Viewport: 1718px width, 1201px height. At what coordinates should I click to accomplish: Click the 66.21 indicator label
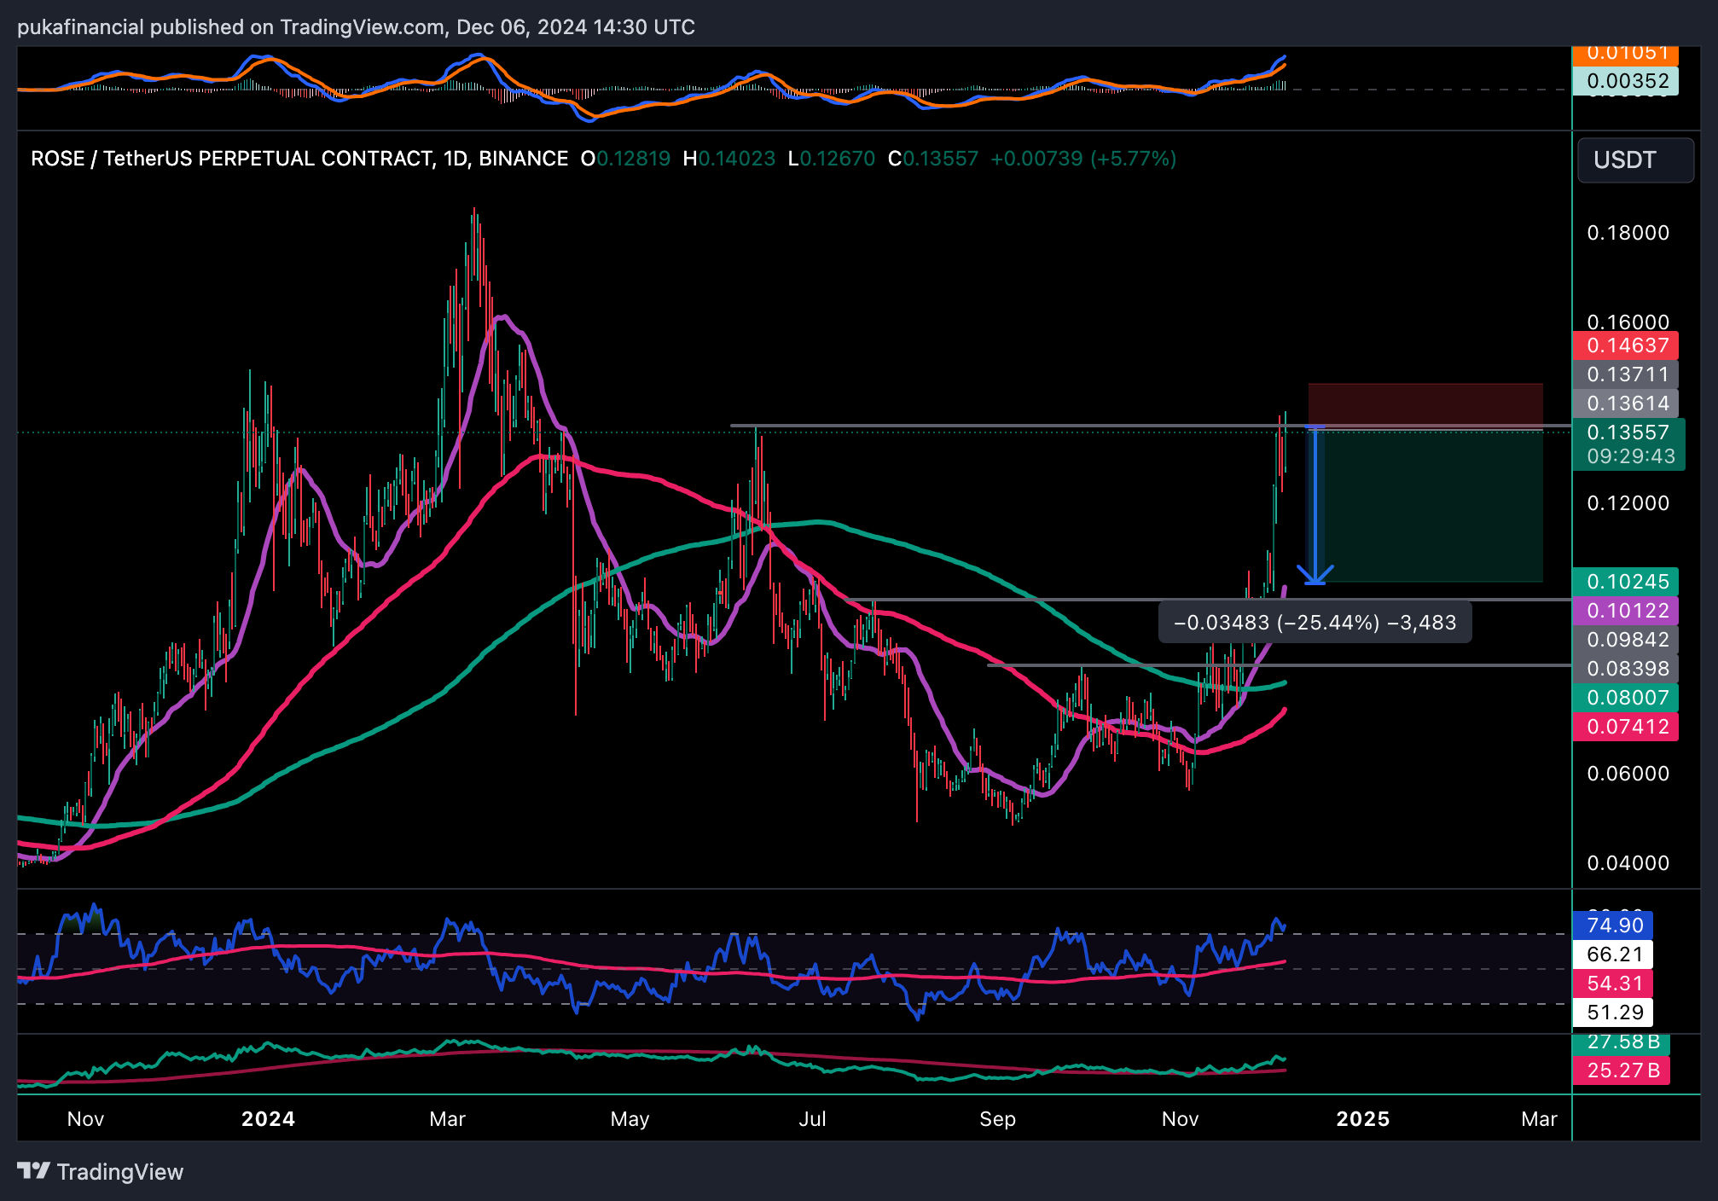coord(1613,954)
